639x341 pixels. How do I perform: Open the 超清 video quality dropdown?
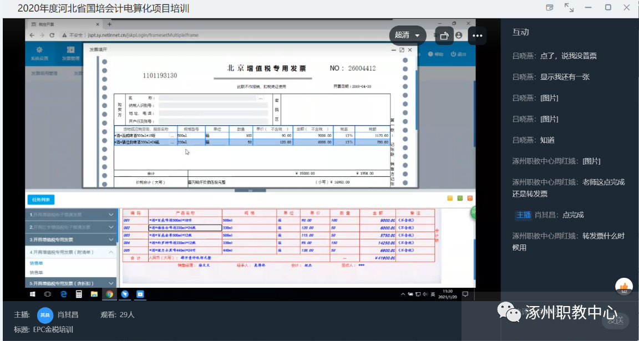(x=407, y=35)
